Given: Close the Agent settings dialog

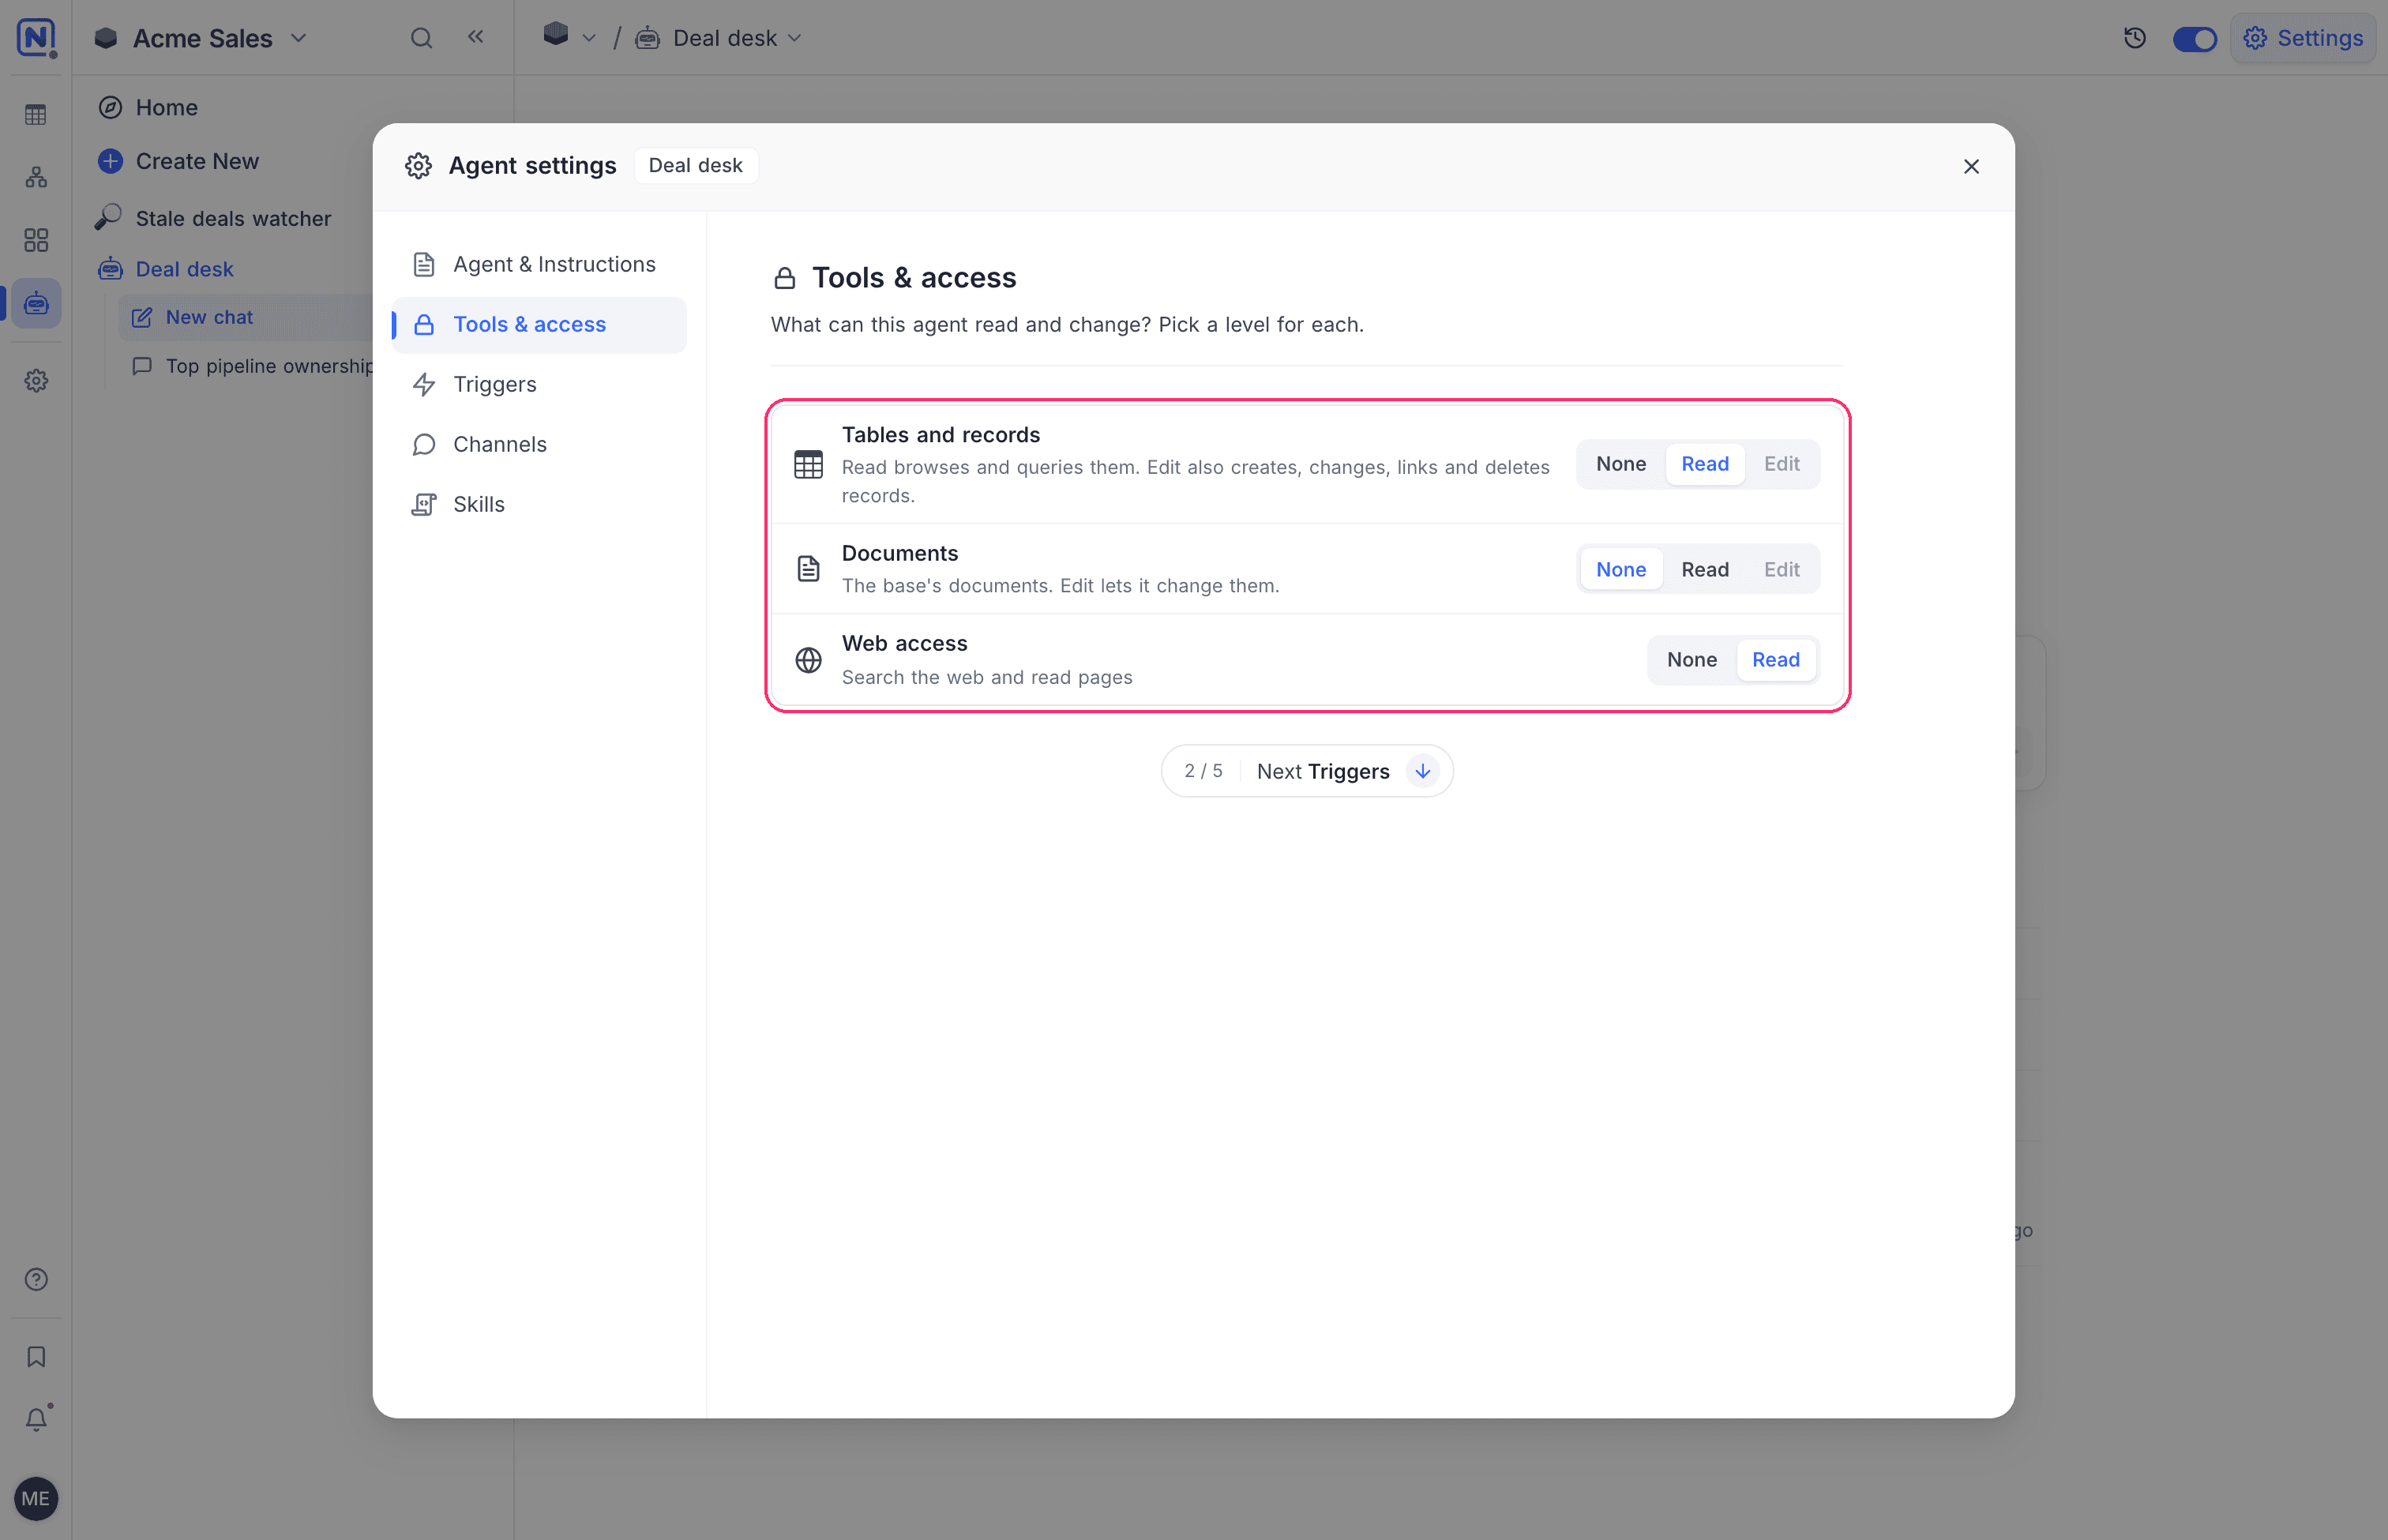Looking at the screenshot, I should pos(1970,167).
